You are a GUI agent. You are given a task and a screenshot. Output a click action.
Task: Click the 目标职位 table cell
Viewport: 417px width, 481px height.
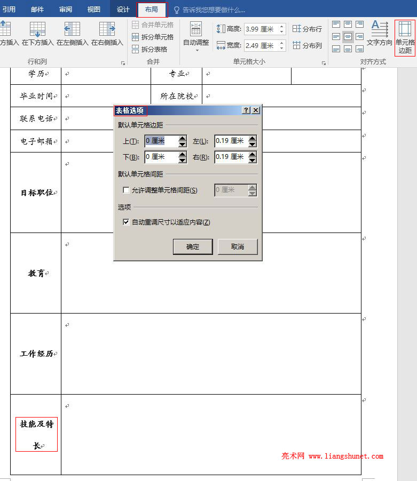click(x=36, y=193)
